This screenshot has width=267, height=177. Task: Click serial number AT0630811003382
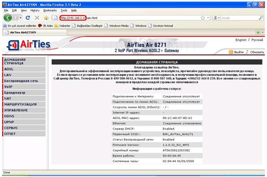point(176,150)
